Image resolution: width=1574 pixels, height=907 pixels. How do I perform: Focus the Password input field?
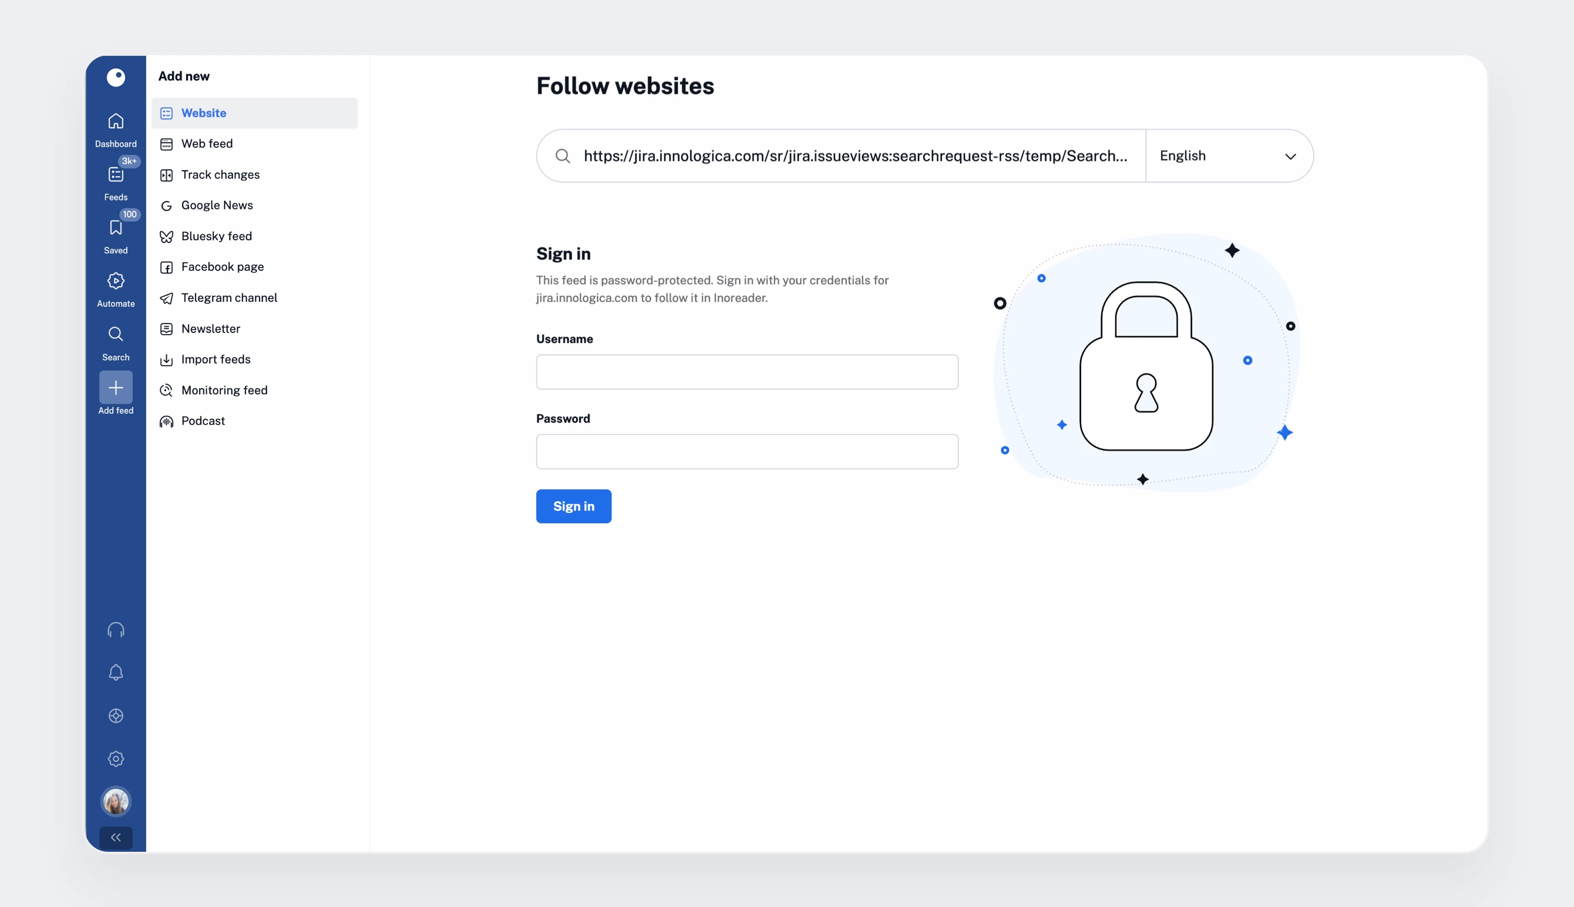pos(746,452)
